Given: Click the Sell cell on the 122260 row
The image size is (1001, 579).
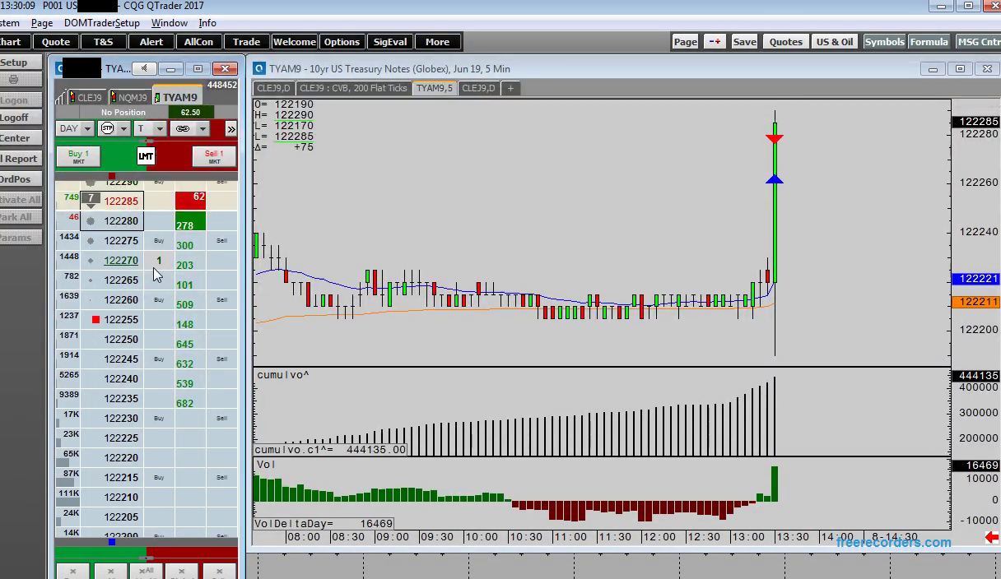Looking at the screenshot, I should (221, 299).
